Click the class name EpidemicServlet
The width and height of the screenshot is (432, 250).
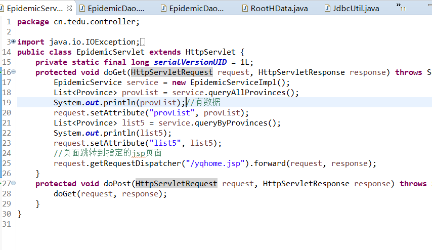coord(110,52)
